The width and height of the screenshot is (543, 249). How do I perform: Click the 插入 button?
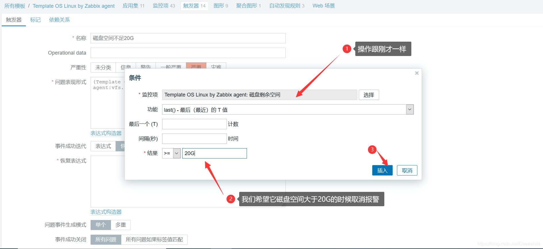[x=382, y=170]
